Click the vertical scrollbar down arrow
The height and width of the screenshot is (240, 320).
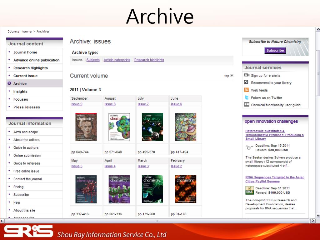click(x=318, y=215)
